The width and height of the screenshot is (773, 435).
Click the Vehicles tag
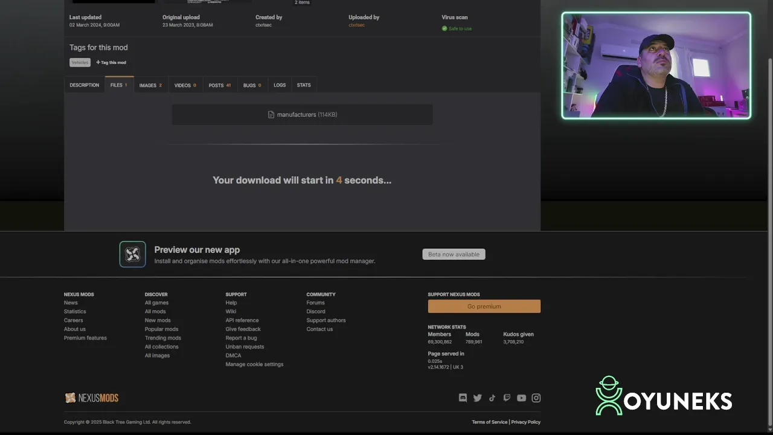[x=80, y=62]
